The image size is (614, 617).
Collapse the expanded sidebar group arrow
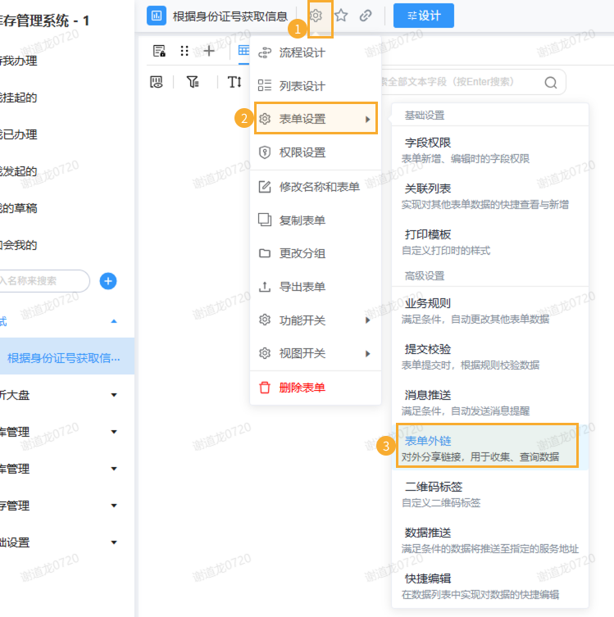point(114,321)
